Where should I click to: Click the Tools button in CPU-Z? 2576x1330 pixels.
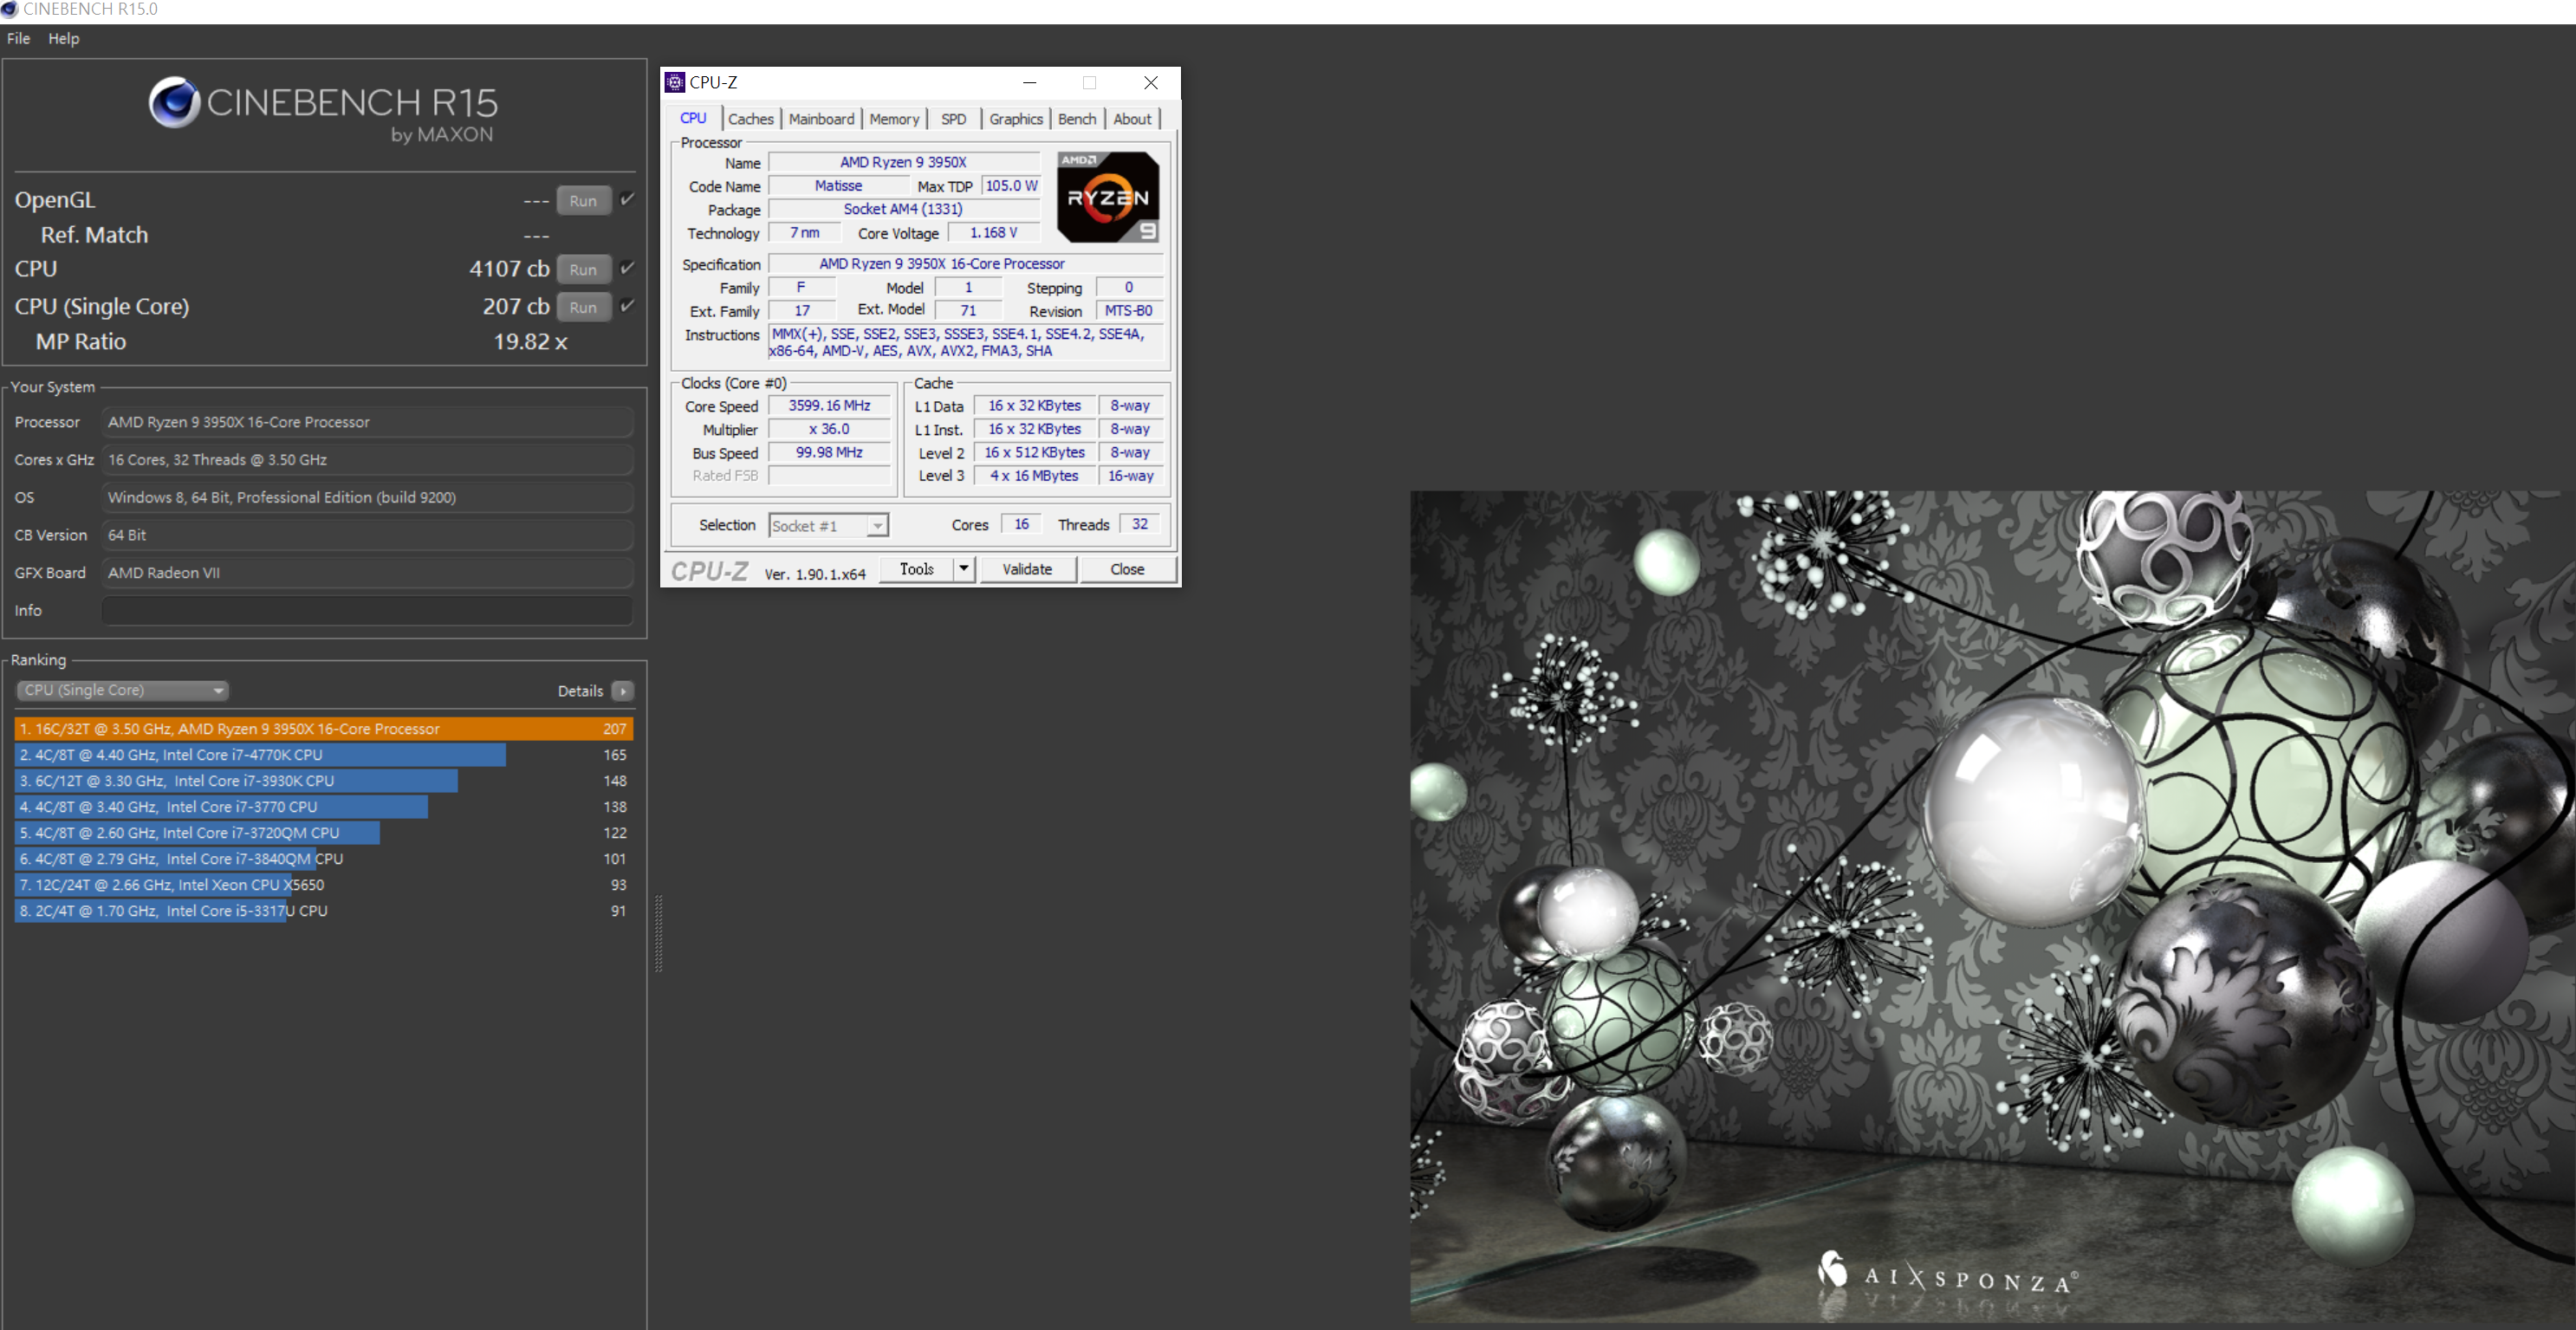(917, 569)
